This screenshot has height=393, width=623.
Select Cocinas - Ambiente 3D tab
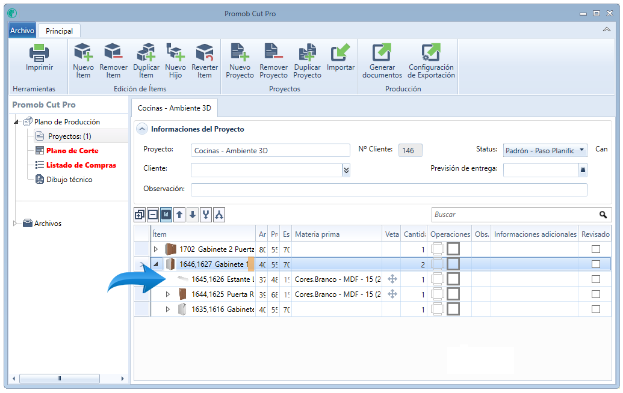point(175,108)
